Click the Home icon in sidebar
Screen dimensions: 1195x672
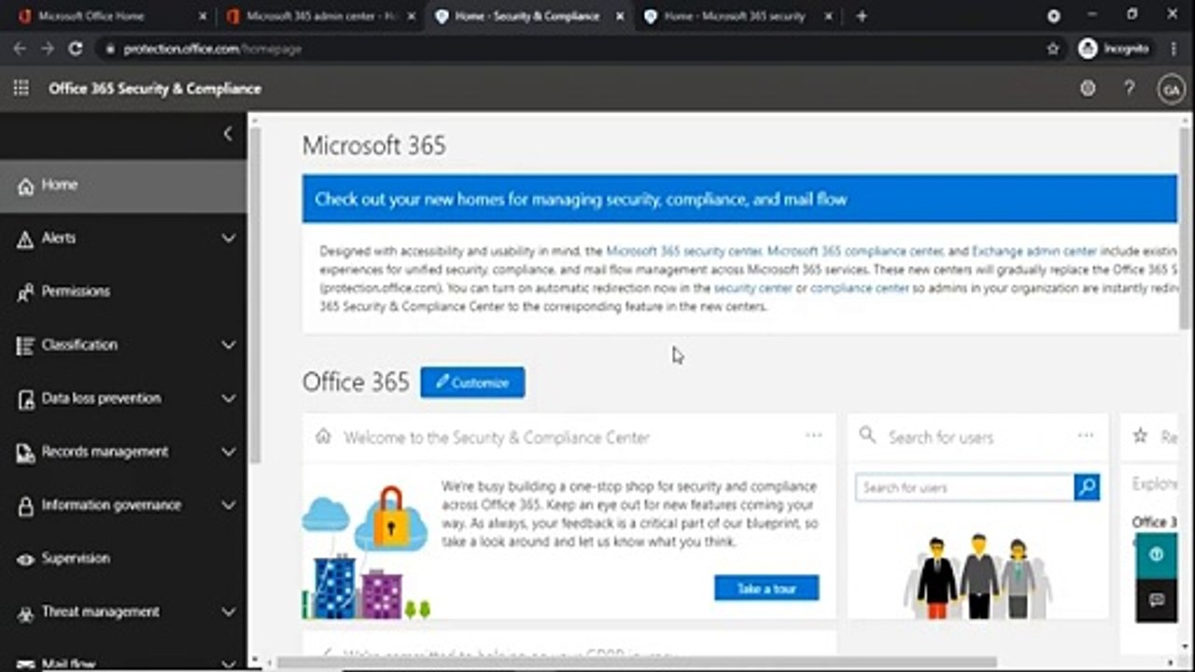25,186
